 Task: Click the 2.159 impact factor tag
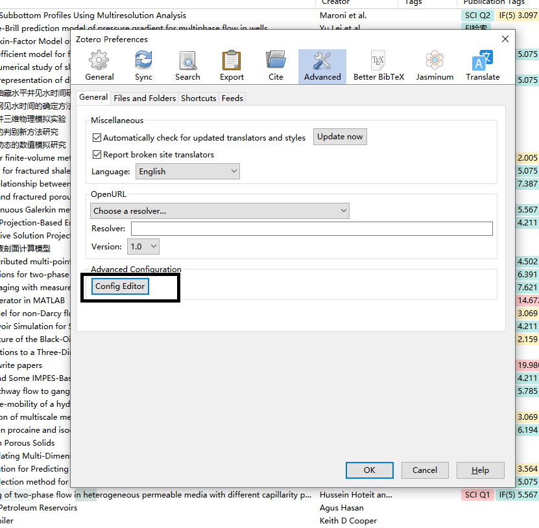point(527,339)
